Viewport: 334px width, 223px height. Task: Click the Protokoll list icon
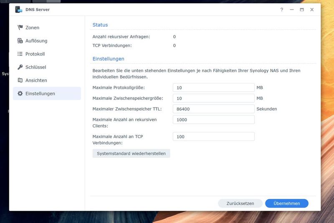click(x=20, y=54)
